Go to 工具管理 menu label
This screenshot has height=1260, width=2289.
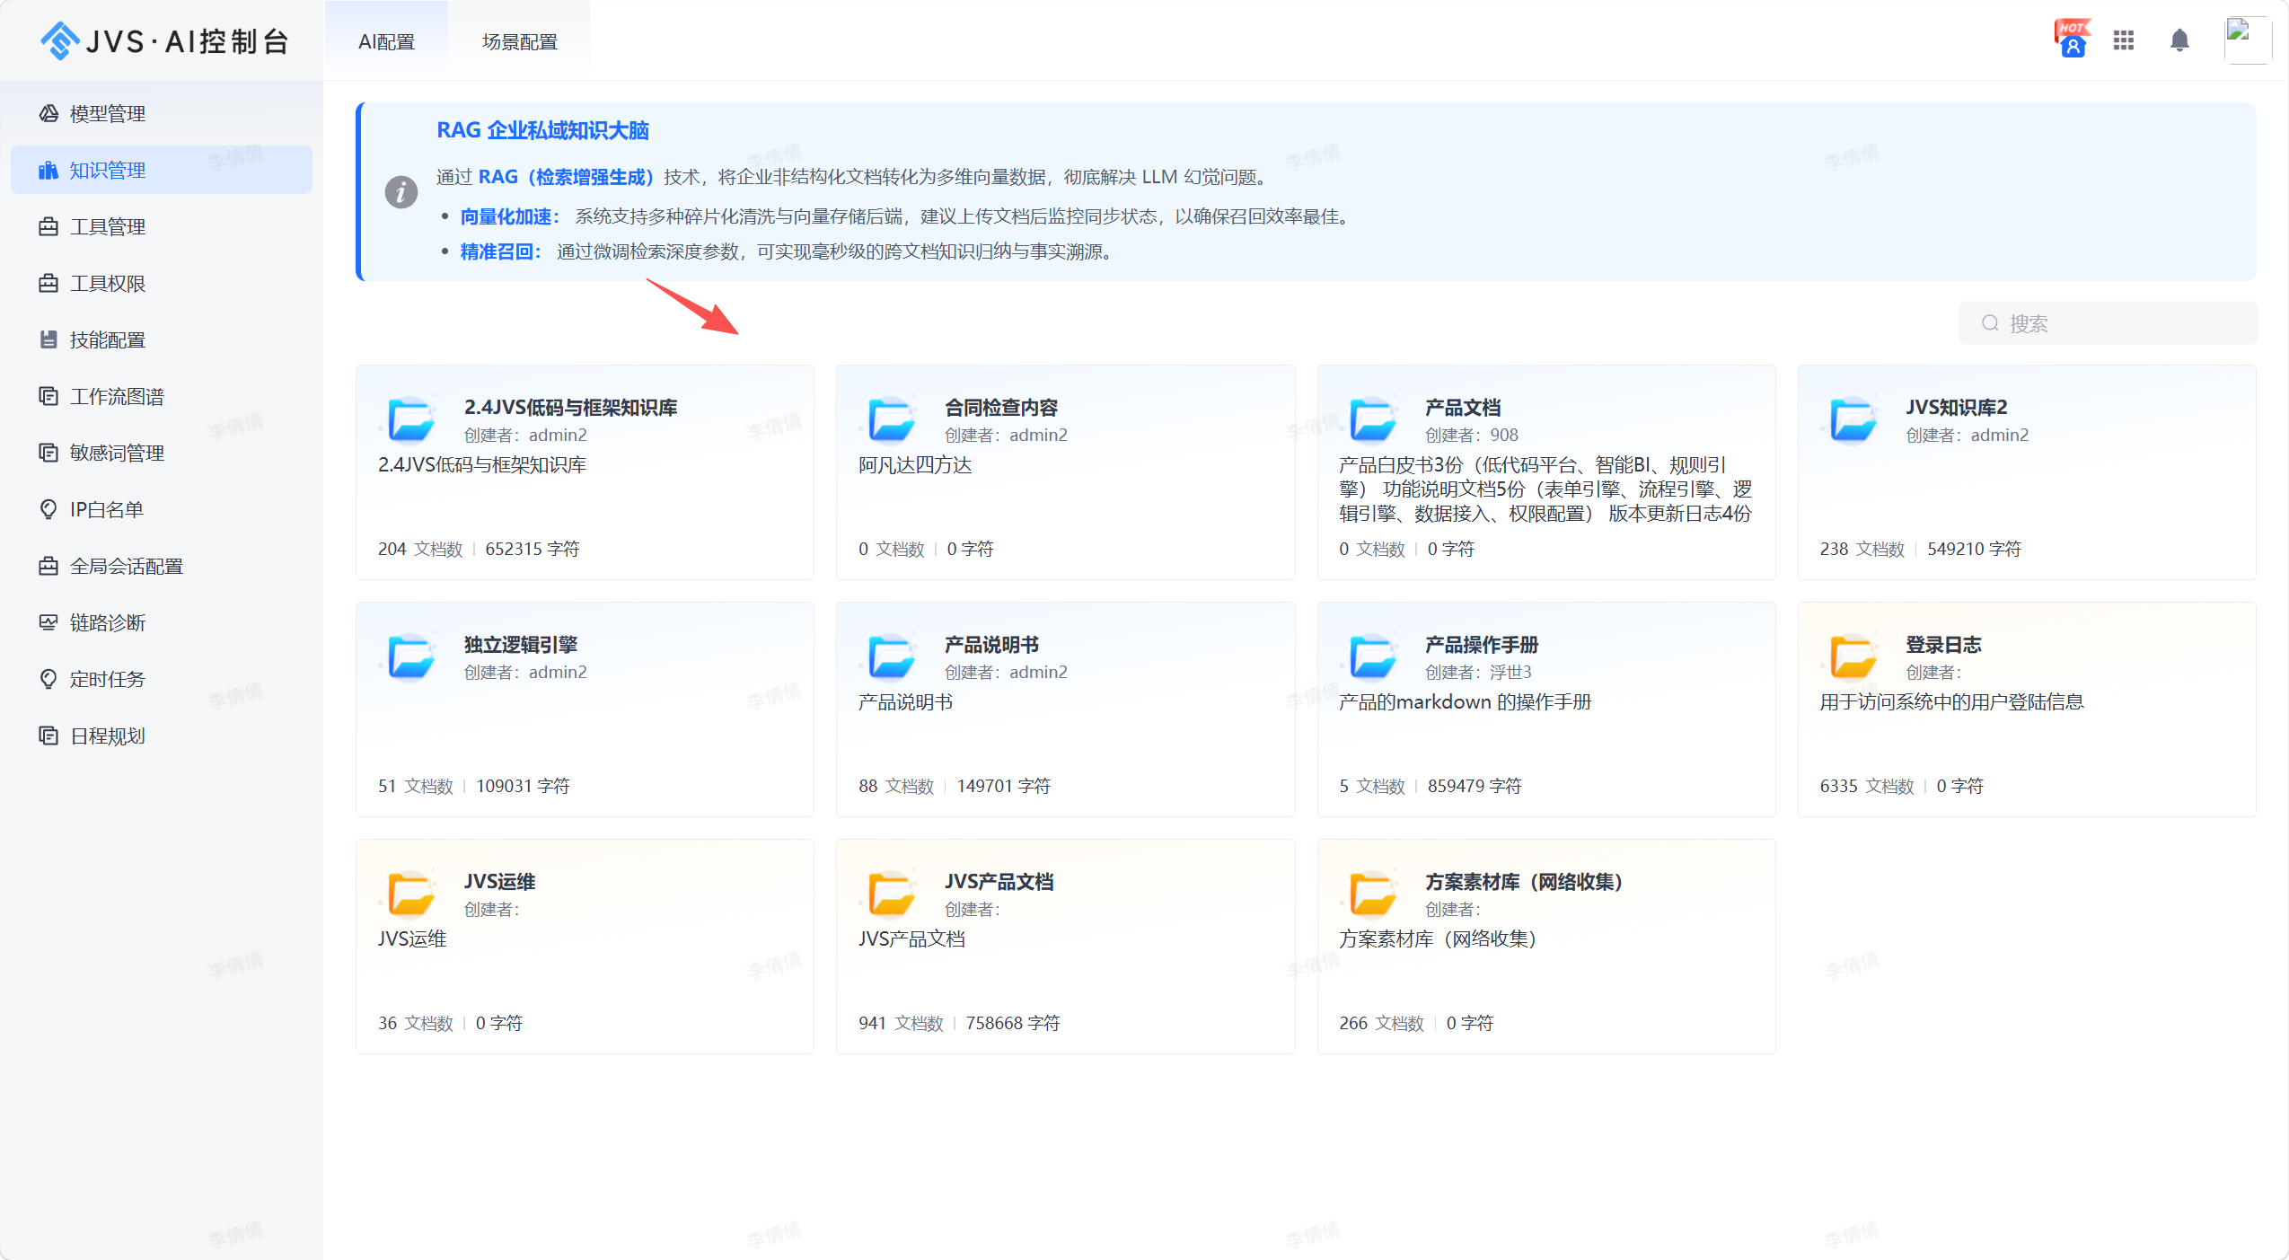click(108, 227)
